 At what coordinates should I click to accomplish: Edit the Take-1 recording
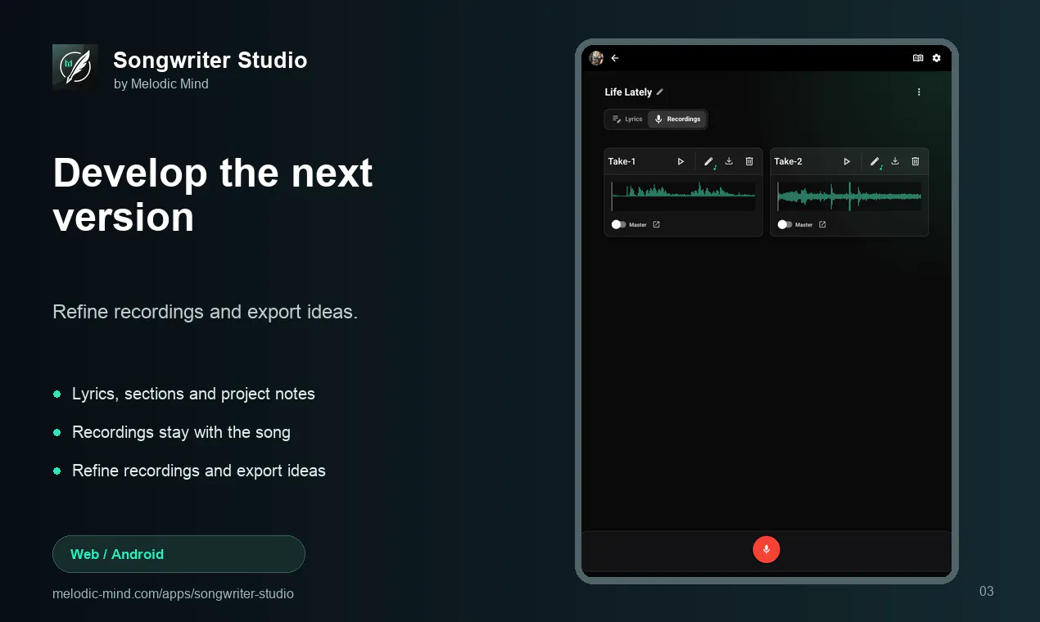[x=709, y=161]
